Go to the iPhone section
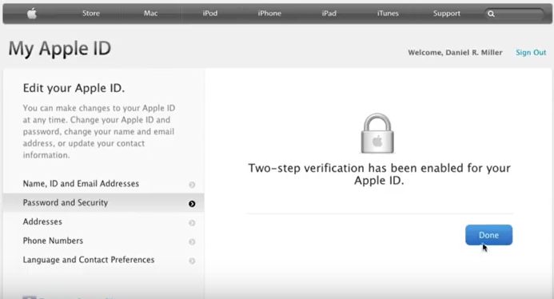 click(269, 14)
